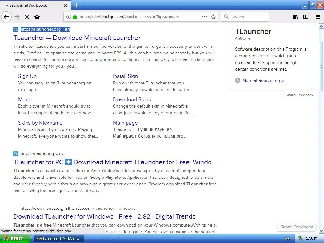Viewport: 324px width, 243px height.
Task: Select tlauncher at DuckDuckGo taskbar button
Action: (x=59, y=239)
